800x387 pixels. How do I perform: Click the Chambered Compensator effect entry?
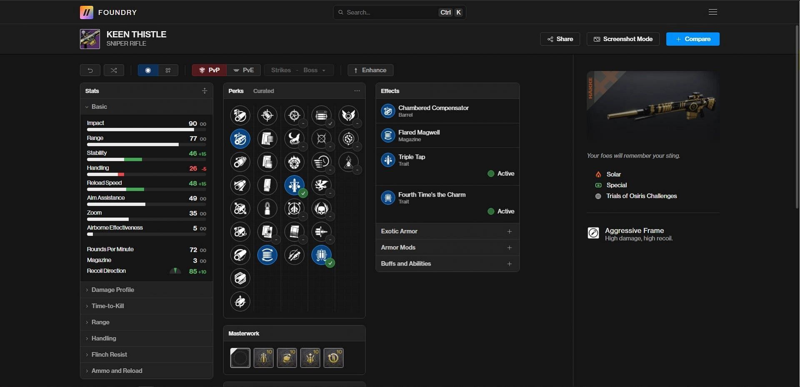(x=447, y=111)
